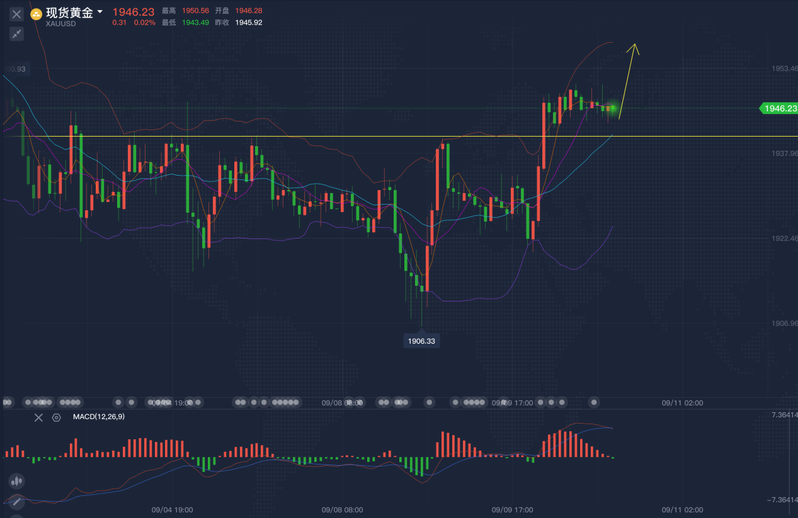
Task: Click the 09/09 17:00 label below MACD
Action: point(512,510)
